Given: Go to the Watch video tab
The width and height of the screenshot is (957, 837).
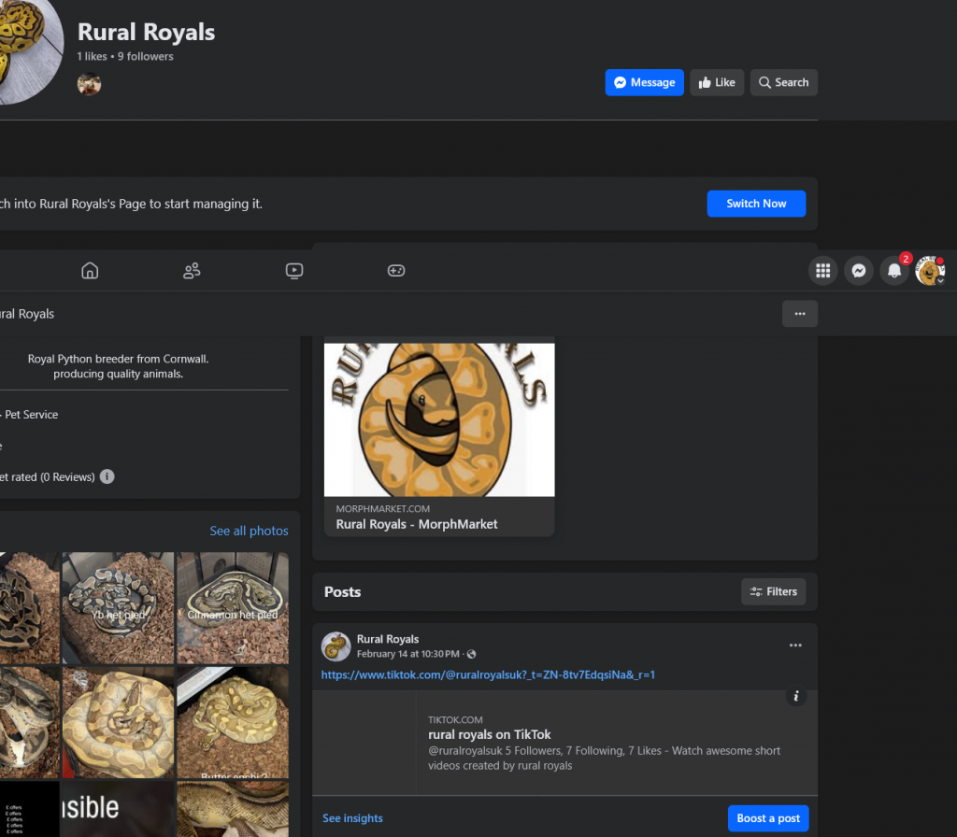Looking at the screenshot, I should click(x=294, y=270).
